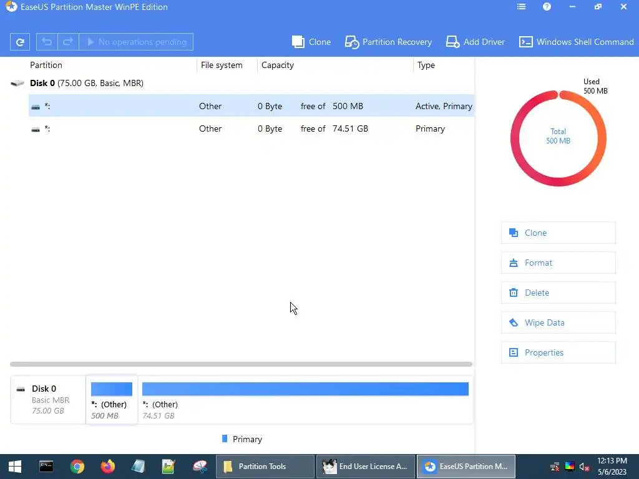Screen dimensions: 639x479
Task: Click the Format button
Action: [x=558, y=263]
